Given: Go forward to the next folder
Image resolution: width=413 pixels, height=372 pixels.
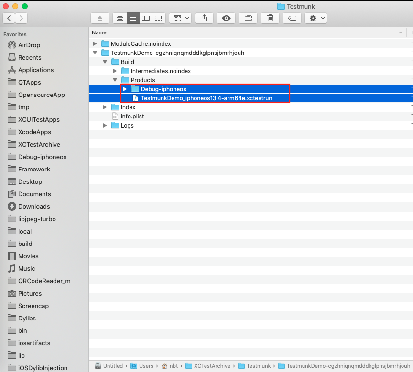Looking at the screenshot, I should click(x=22, y=18).
